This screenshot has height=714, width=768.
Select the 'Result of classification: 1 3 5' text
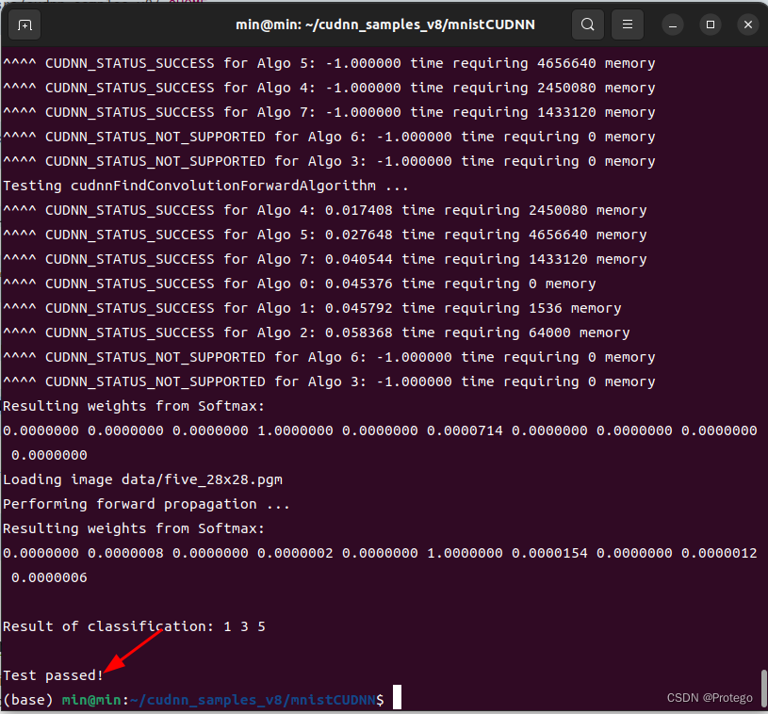click(132, 625)
